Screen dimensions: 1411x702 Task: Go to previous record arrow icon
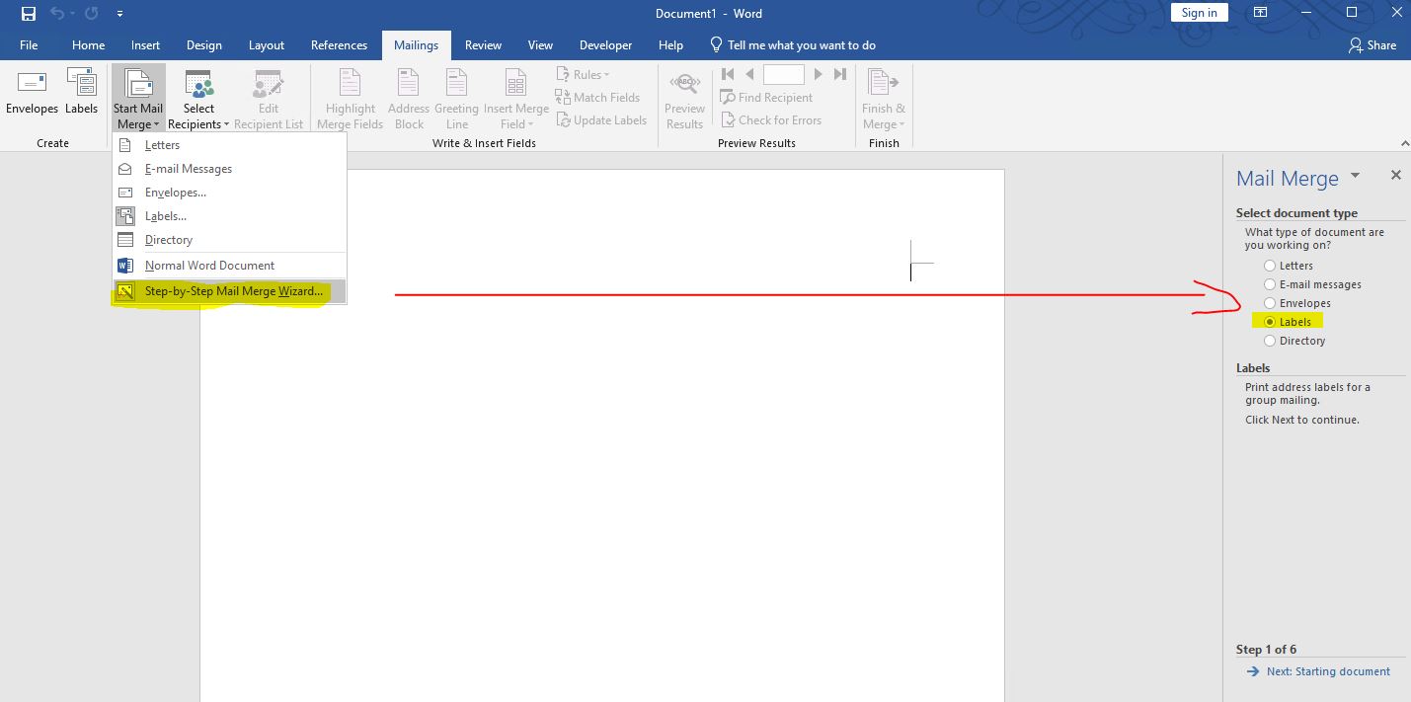tap(749, 74)
